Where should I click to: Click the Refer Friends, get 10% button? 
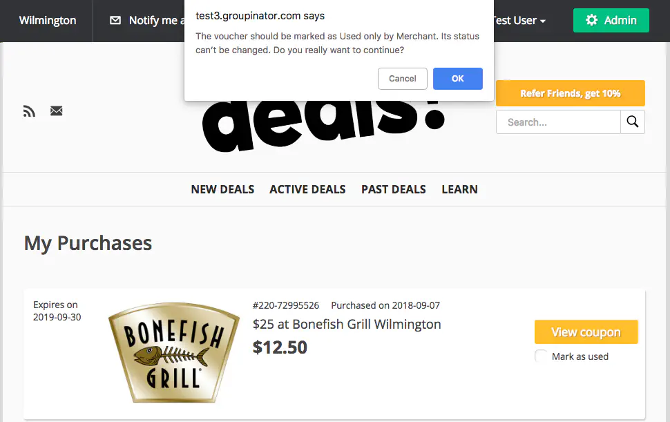pyautogui.click(x=570, y=93)
